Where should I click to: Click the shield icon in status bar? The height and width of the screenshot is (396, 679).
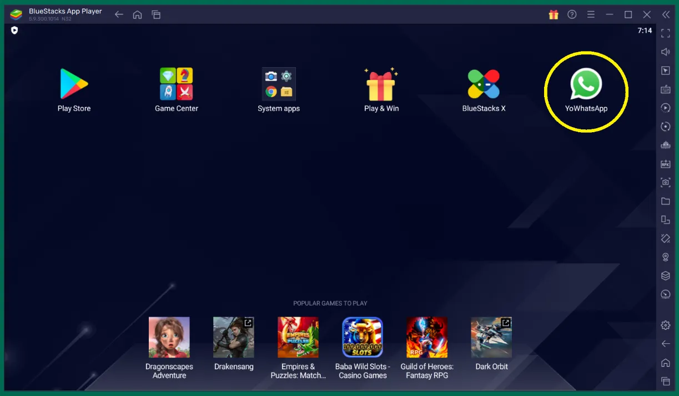click(x=14, y=31)
